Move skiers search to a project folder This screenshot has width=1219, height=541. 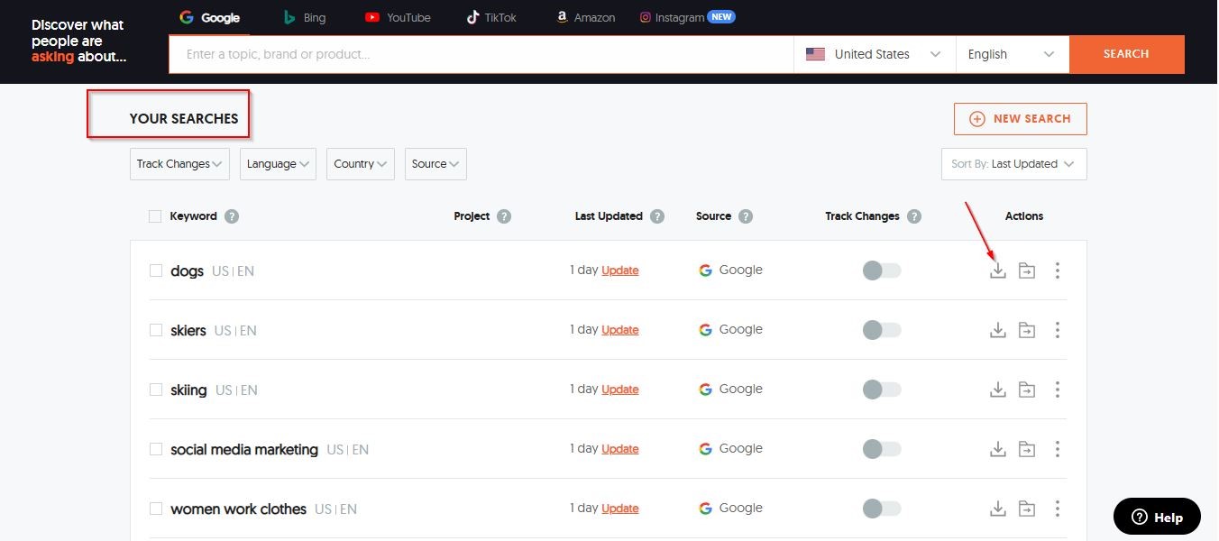coord(1026,330)
